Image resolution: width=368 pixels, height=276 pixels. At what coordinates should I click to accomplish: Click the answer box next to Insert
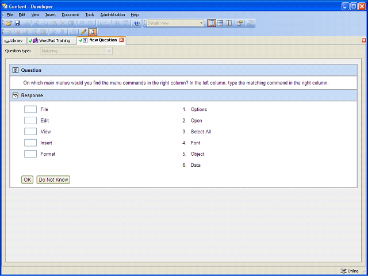(x=30, y=143)
